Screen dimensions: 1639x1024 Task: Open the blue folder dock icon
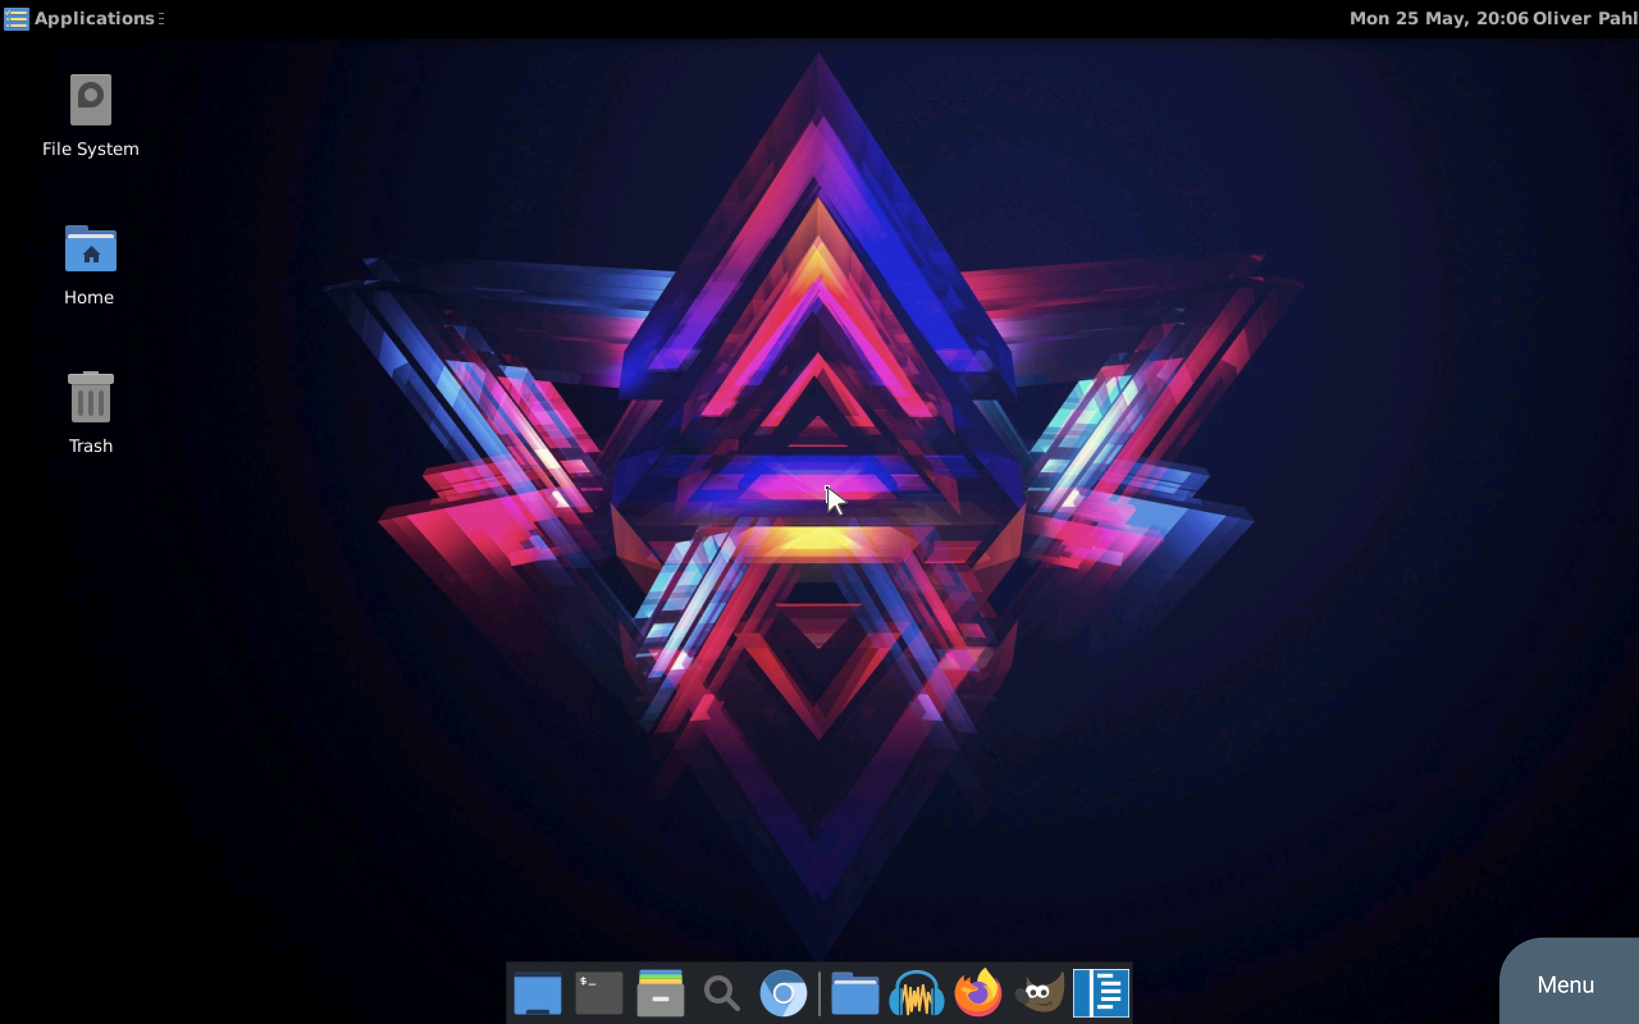(x=855, y=993)
